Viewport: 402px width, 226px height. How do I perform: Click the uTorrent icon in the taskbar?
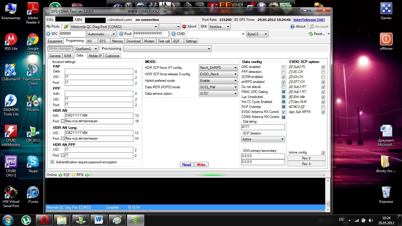[x=26, y=220]
